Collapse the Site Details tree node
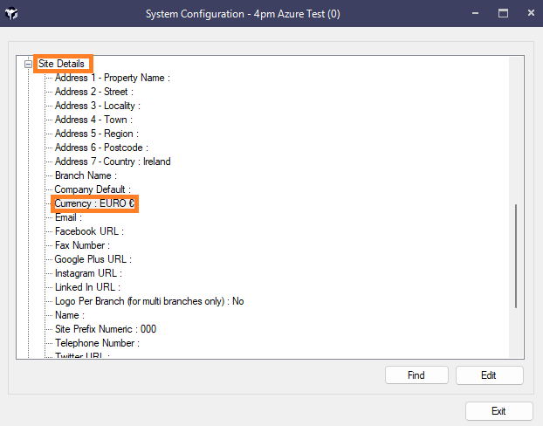The height and width of the screenshot is (426, 543). (x=29, y=64)
